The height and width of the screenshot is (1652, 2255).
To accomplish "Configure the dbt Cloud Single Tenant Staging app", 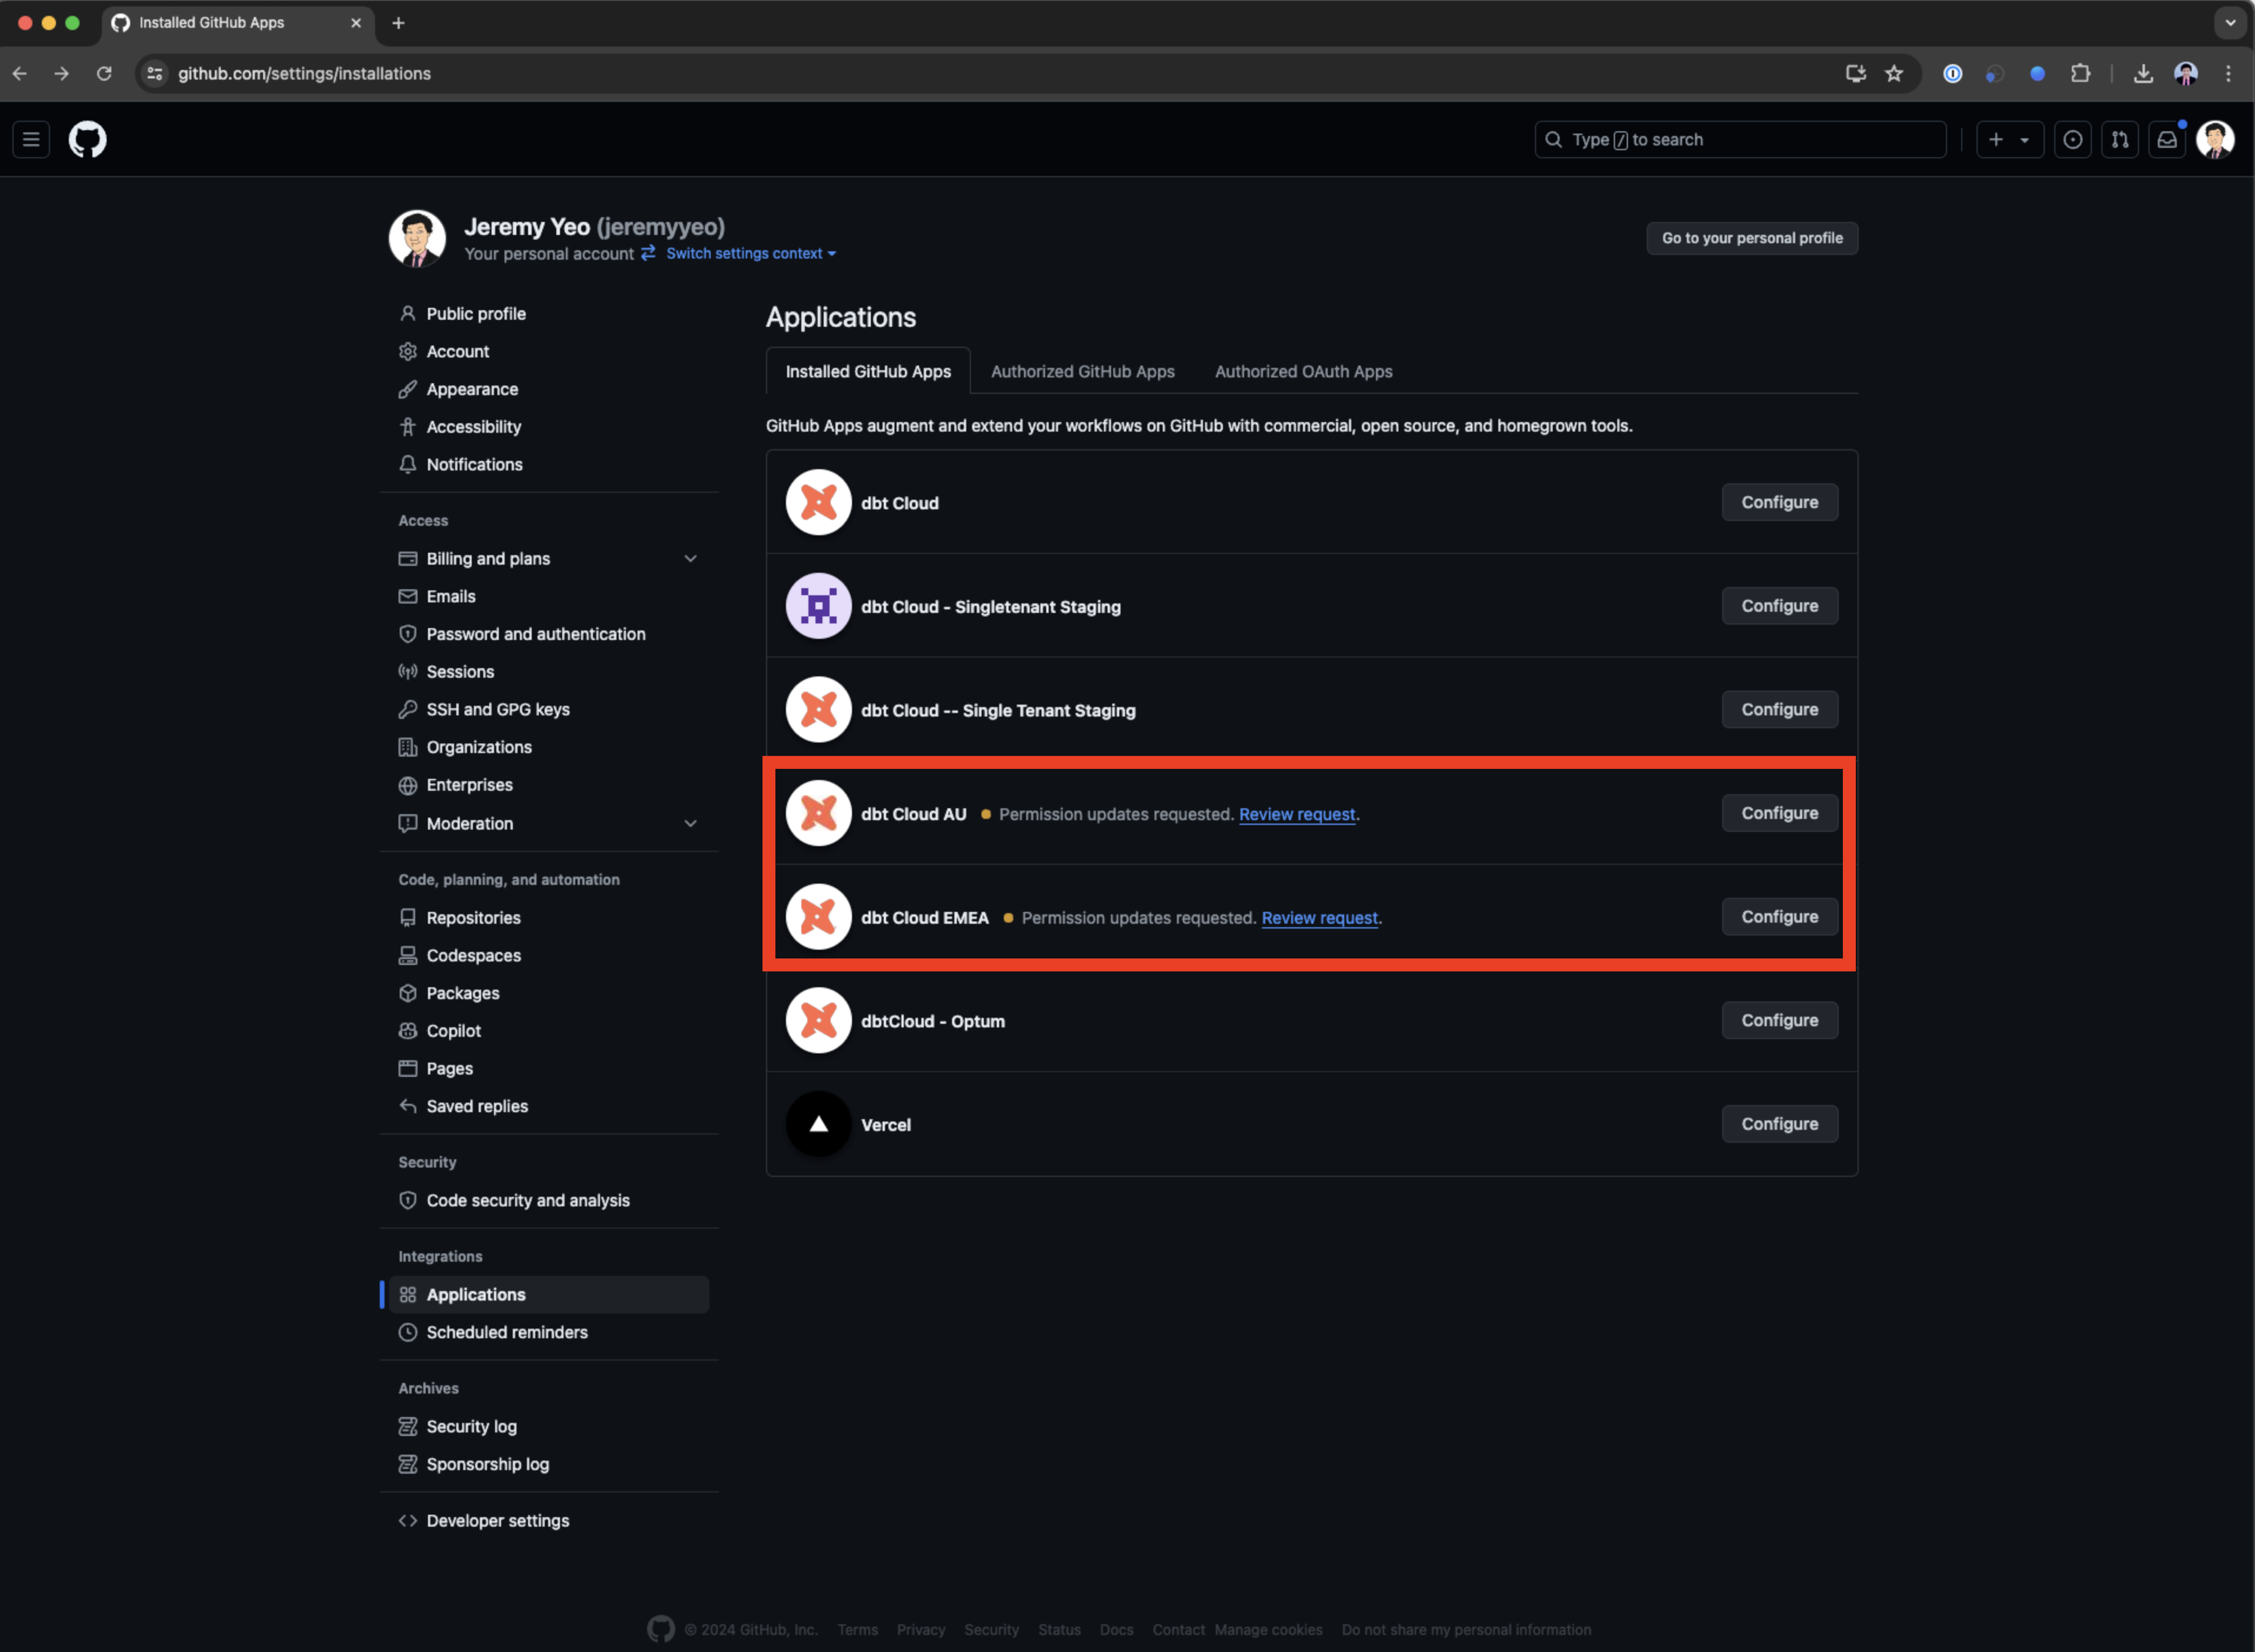I will coord(1779,709).
